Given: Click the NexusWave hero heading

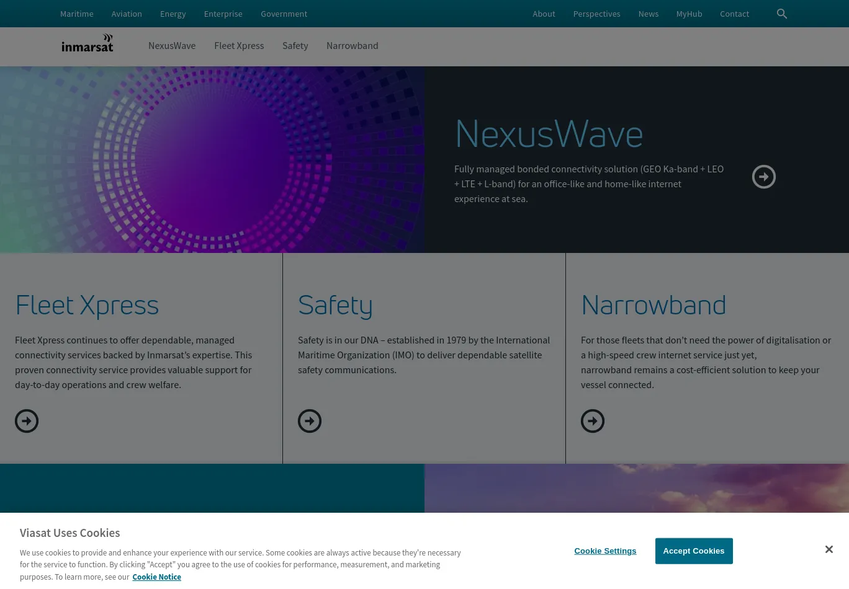Looking at the screenshot, I should tap(549, 134).
